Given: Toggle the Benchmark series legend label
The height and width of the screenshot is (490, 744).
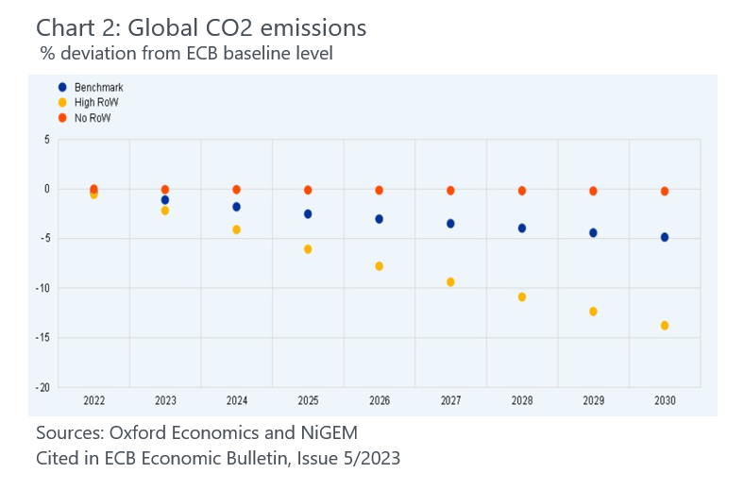Looking at the screenshot, I should (98, 87).
